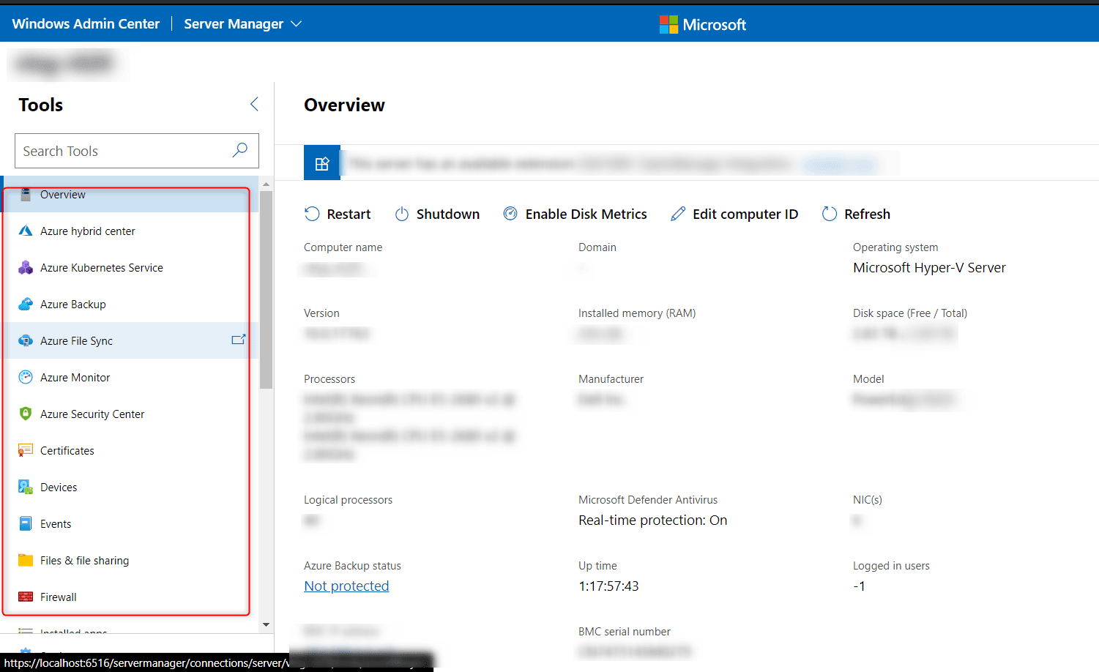Click the Shutdown power icon
Viewport: 1099px width, 672px height.
pyautogui.click(x=402, y=214)
